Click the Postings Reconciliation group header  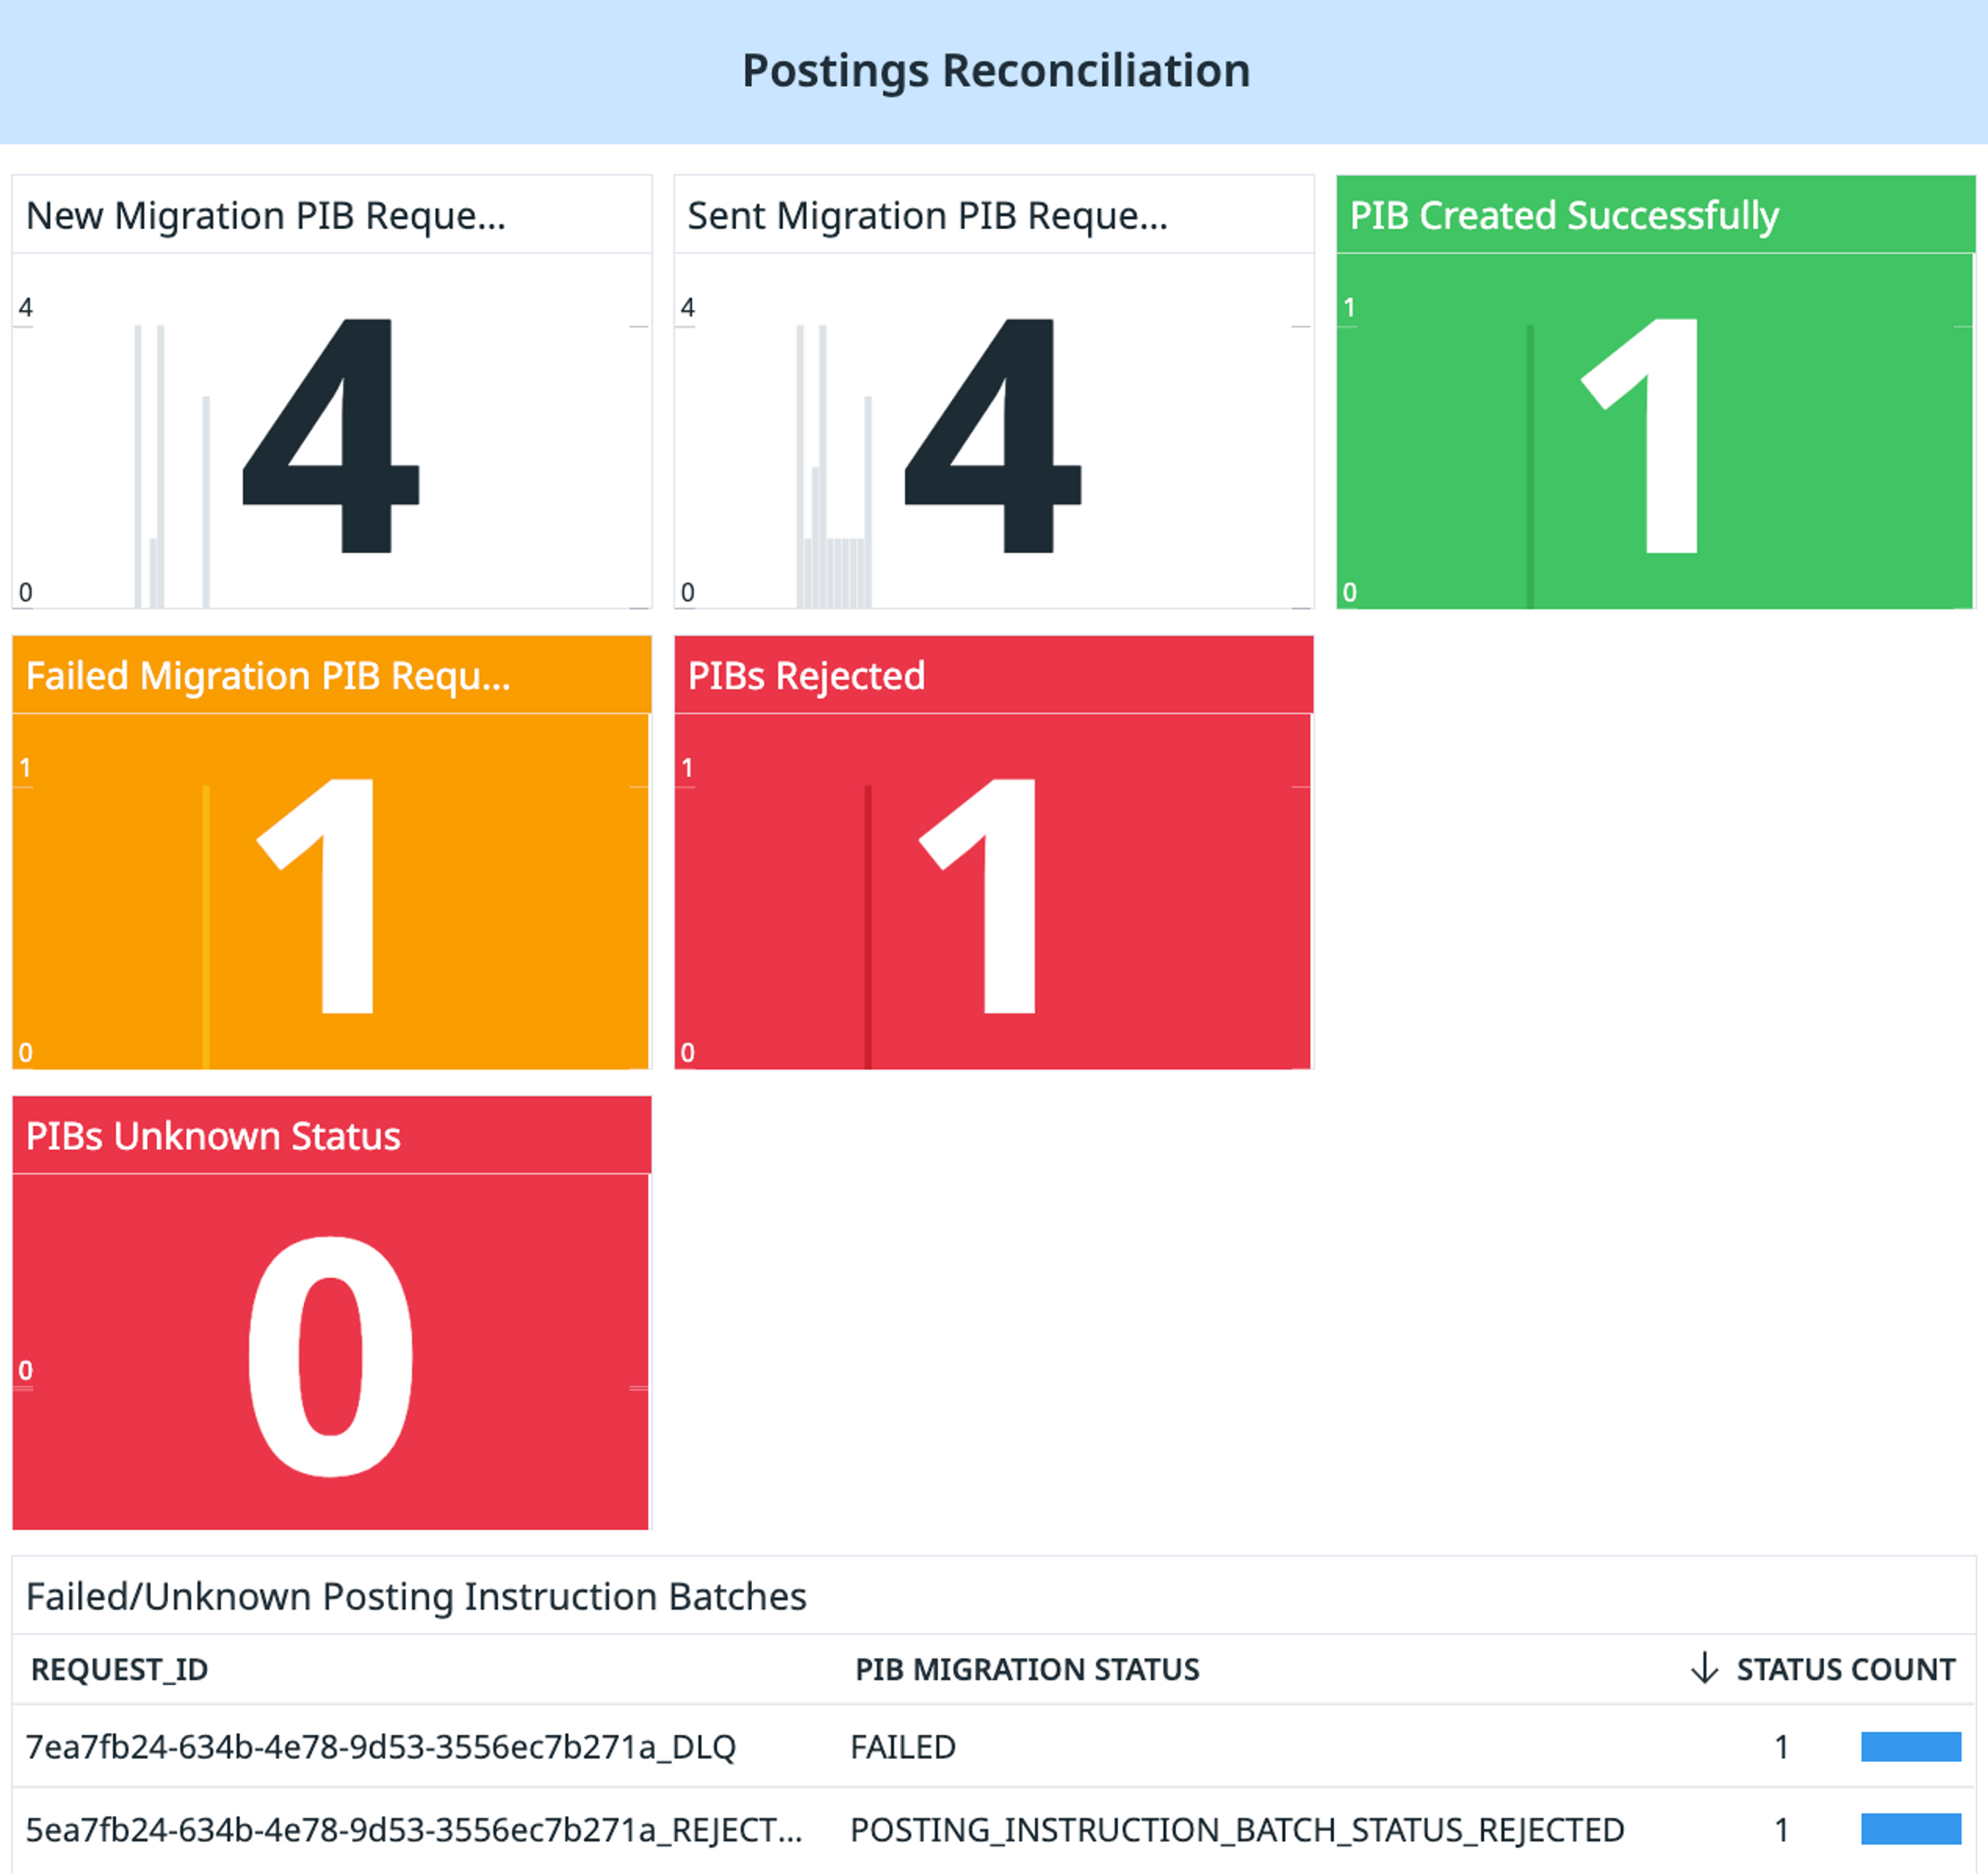[995, 71]
